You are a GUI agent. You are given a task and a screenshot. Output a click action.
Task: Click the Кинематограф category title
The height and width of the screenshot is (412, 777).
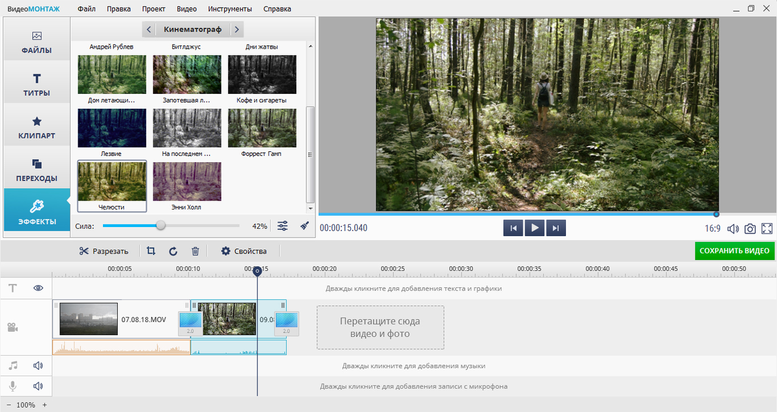click(193, 29)
